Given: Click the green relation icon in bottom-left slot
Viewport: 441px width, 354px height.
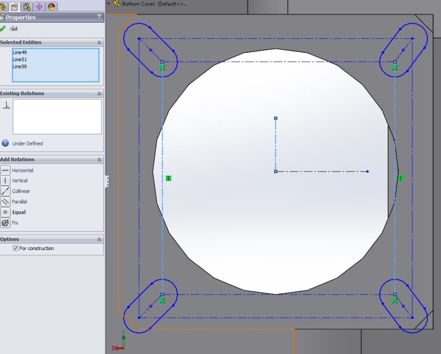Looking at the screenshot, I should pos(162,301).
